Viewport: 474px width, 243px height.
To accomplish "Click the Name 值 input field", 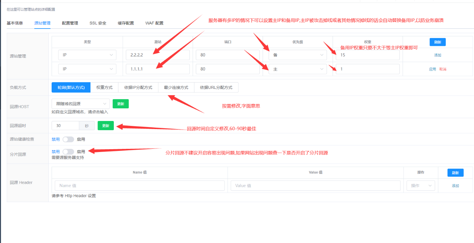I will coord(140,186).
